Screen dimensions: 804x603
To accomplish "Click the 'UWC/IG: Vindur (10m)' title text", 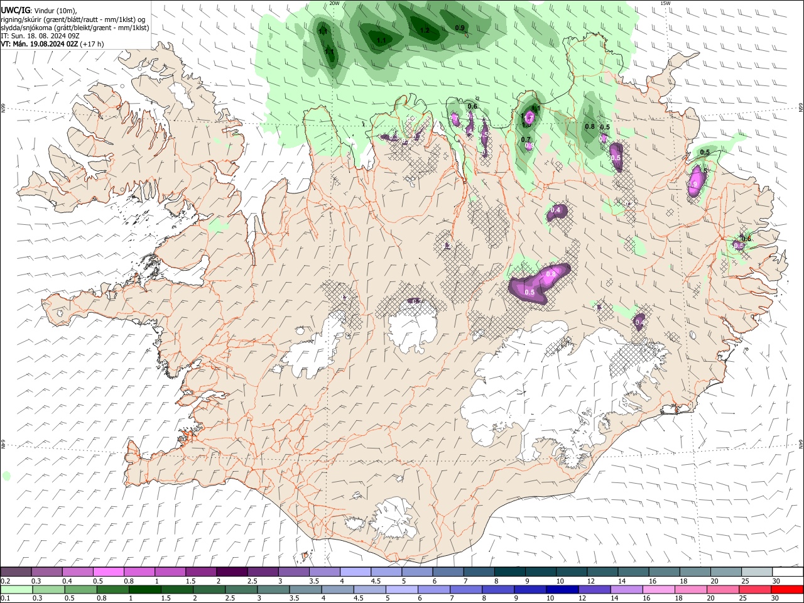I will point(40,11).
